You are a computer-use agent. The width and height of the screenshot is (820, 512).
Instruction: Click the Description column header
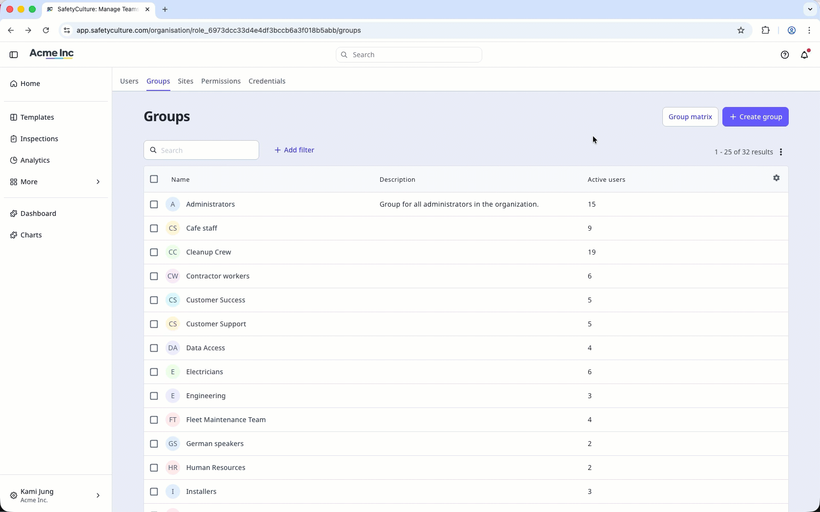(x=397, y=180)
